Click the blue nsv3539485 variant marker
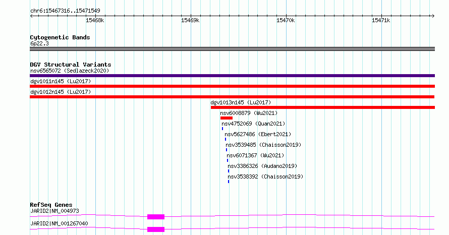This screenshot has width=449, height=235. point(227,150)
